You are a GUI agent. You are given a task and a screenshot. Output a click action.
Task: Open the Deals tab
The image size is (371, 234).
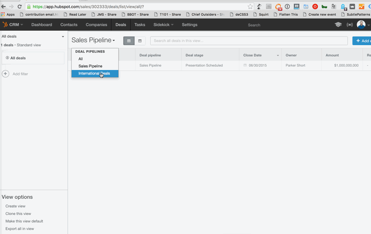point(121,24)
